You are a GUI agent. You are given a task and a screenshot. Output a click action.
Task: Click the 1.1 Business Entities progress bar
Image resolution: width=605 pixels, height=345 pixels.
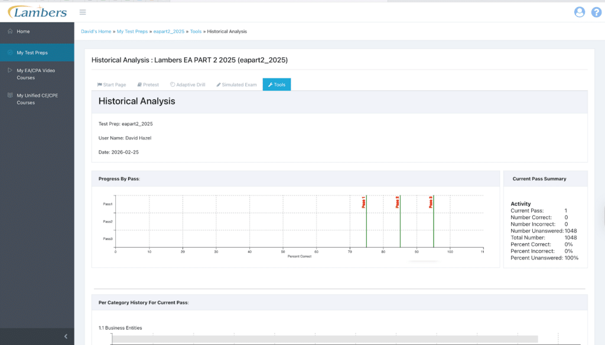pyautogui.click(x=325, y=339)
